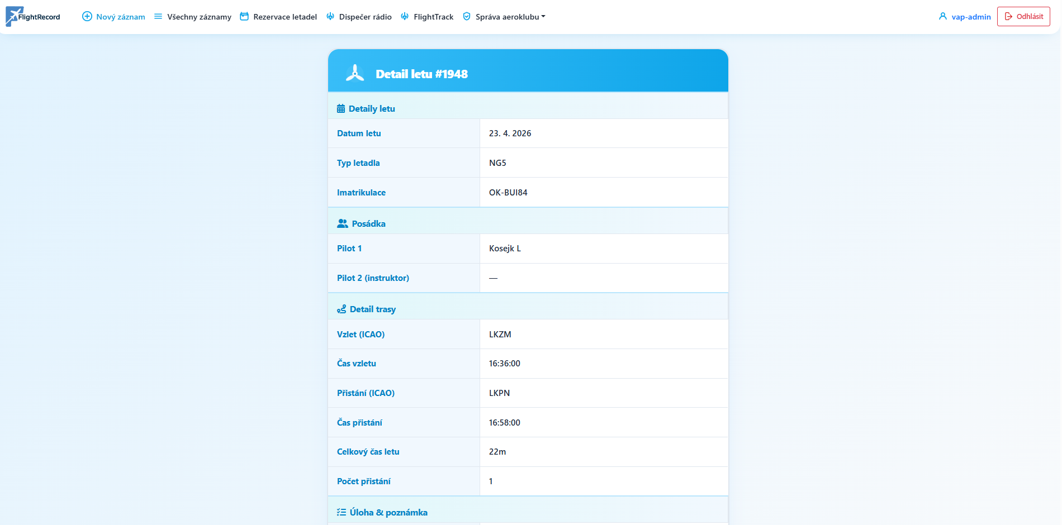Click the airplane icon in Detail letu header
This screenshot has height=525, width=1062.
(355, 73)
